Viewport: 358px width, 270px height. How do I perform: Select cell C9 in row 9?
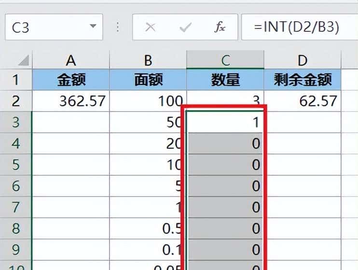tap(225, 250)
